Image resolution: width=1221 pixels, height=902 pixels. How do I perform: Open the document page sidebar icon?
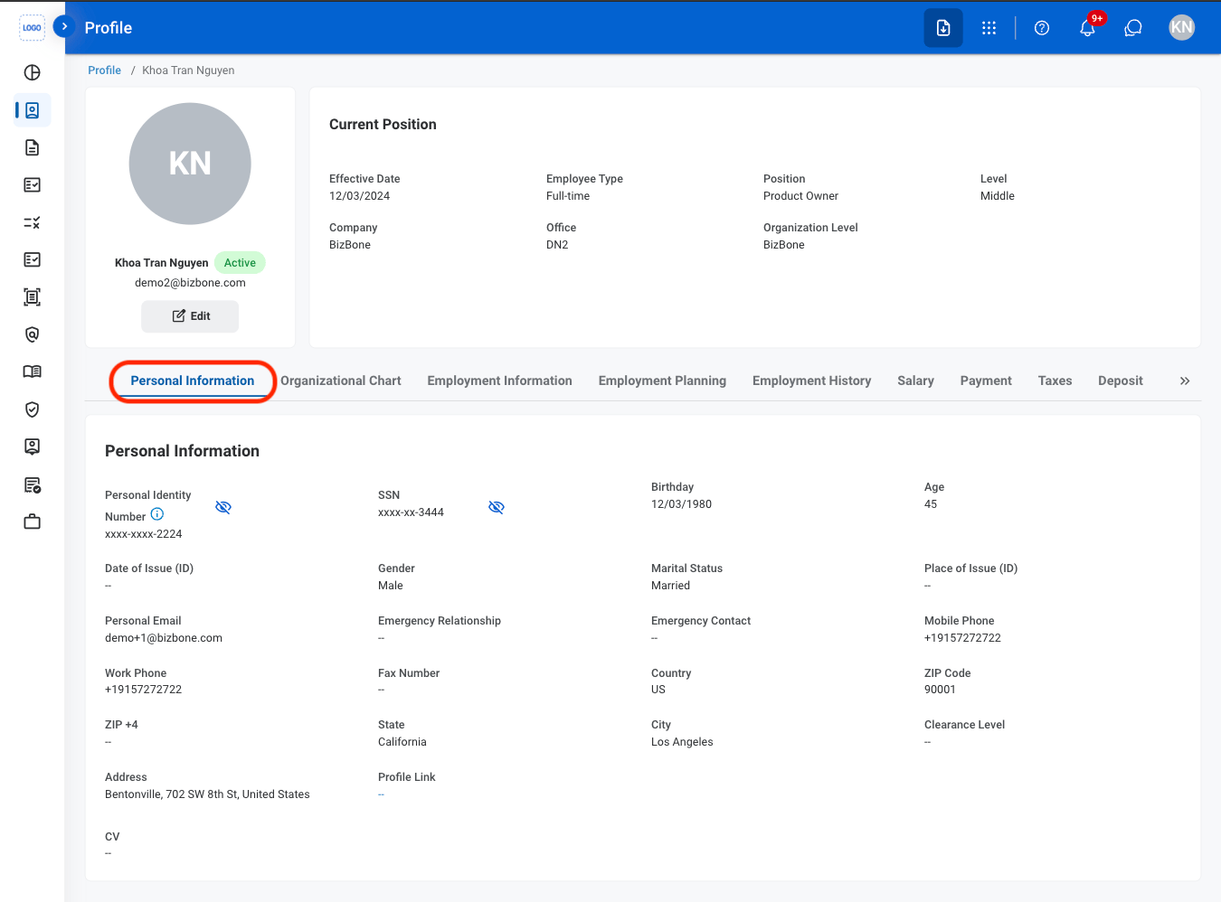click(x=33, y=147)
